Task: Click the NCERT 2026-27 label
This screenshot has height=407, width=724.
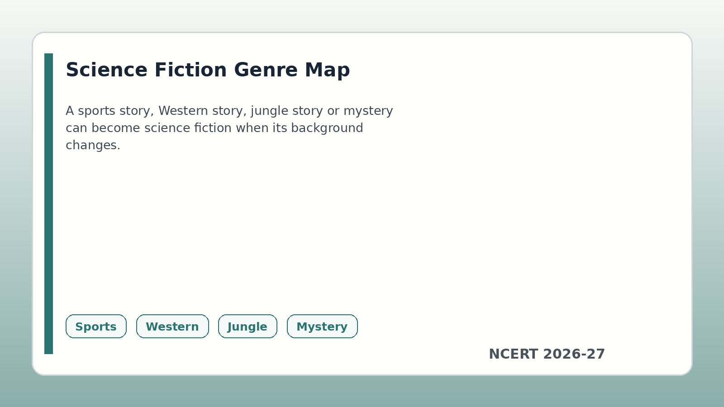Action: click(547, 354)
